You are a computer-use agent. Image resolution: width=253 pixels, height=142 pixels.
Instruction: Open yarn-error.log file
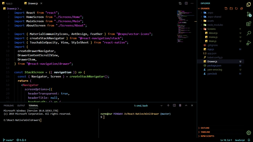pyautogui.click(x=215, y=70)
